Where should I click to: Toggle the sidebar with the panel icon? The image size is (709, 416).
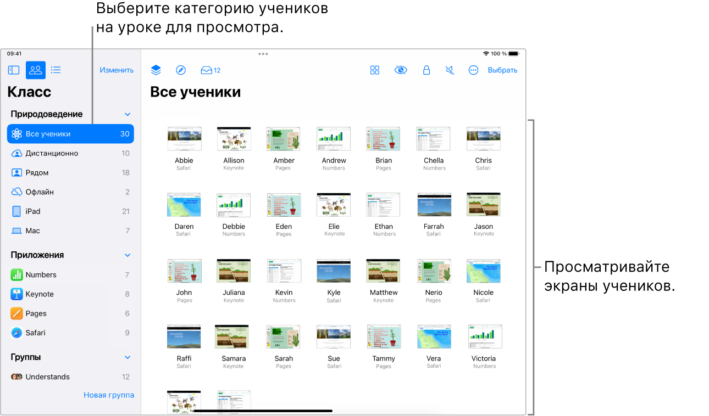13,70
